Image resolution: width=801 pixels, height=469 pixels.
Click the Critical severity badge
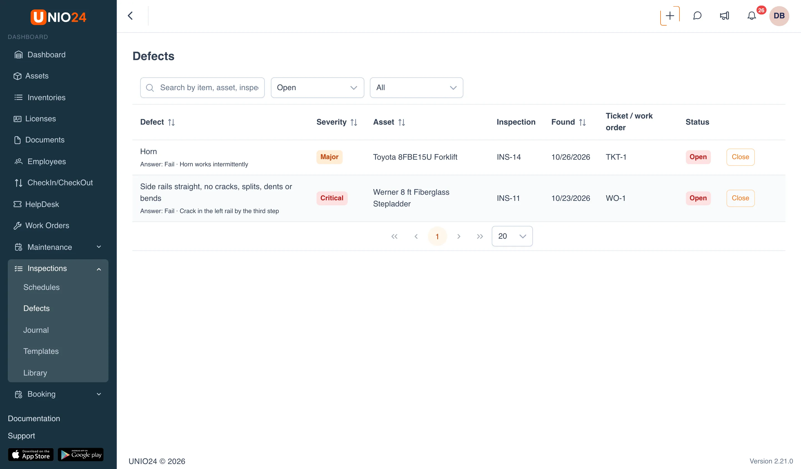pos(332,198)
